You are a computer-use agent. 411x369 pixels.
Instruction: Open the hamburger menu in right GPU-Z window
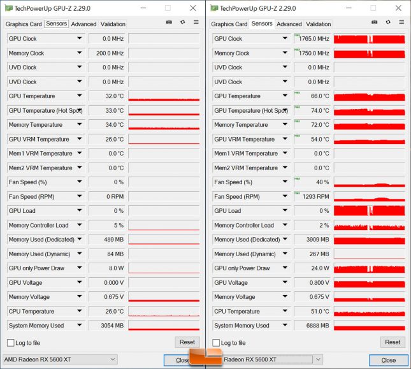[x=401, y=22]
